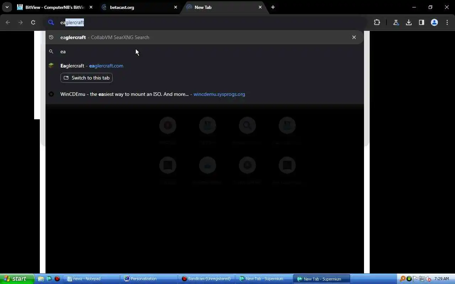Click Switch to this tab button
This screenshot has width=455, height=284.
point(86,78)
